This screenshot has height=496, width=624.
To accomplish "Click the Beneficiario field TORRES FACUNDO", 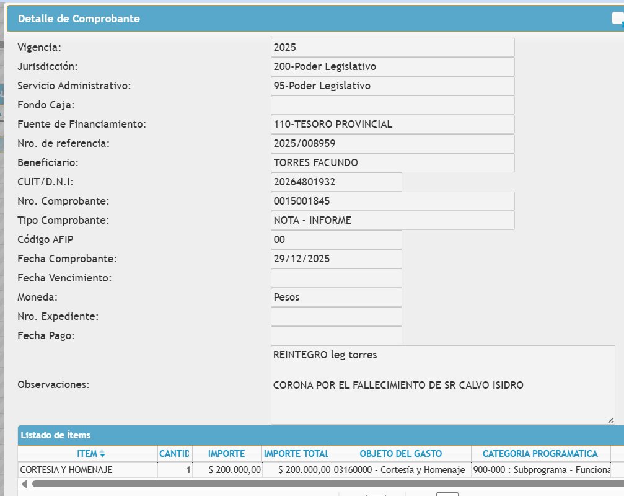I will (x=392, y=162).
